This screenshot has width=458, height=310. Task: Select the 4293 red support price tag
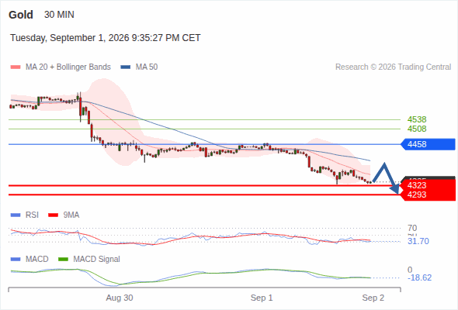coord(428,195)
